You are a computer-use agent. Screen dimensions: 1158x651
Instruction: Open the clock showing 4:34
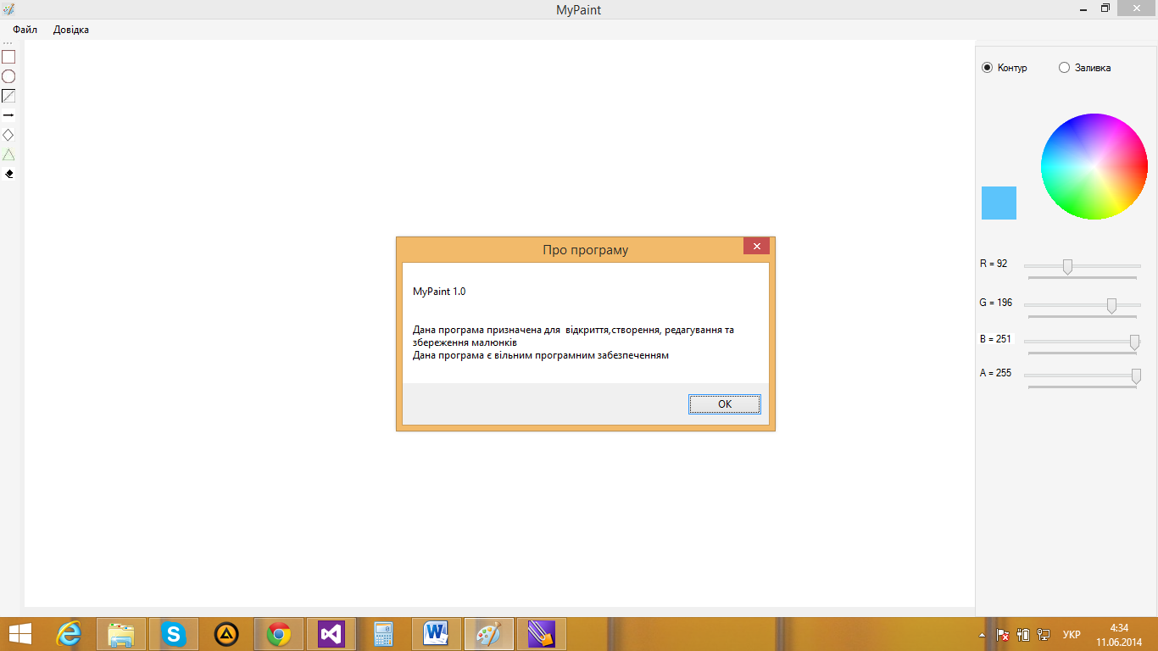point(1119,634)
